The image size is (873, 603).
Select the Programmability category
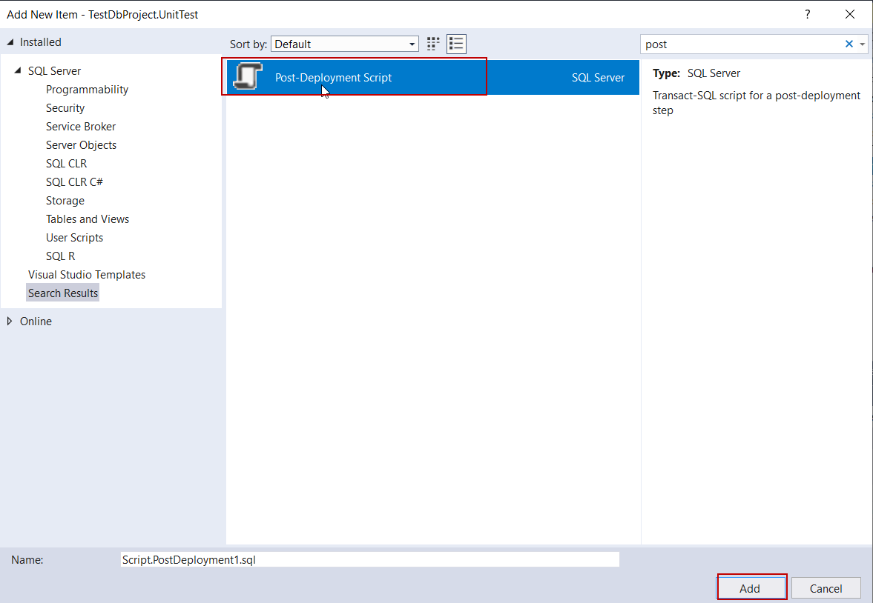(87, 89)
